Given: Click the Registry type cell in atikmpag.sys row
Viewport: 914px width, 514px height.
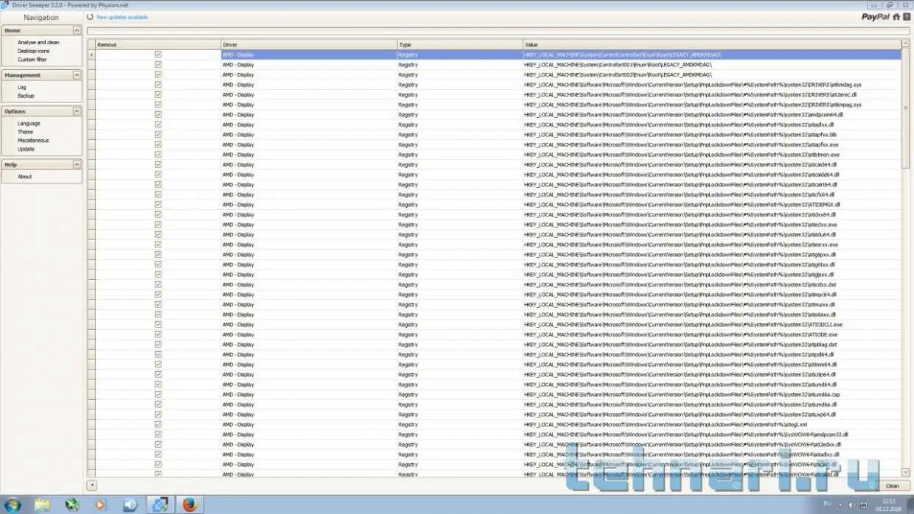Looking at the screenshot, I should pos(460,105).
